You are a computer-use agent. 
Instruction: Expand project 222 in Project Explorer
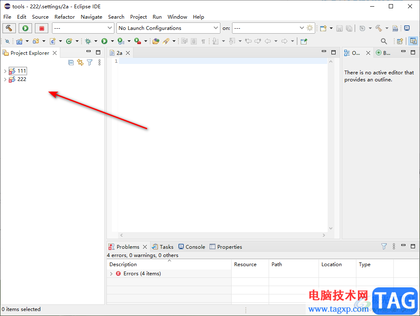click(x=5, y=79)
